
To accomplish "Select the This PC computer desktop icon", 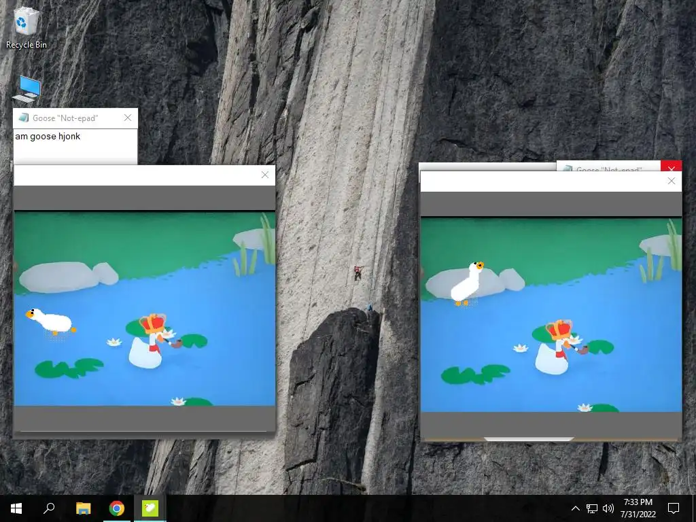I will (x=27, y=88).
